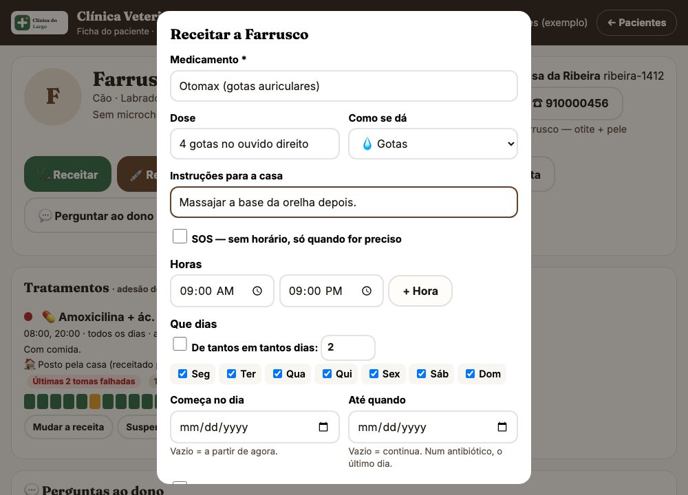The height and width of the screenshot is (495, 688).
Task: Uncheck the Ter day checkbox
Action: tap(231, 373)
